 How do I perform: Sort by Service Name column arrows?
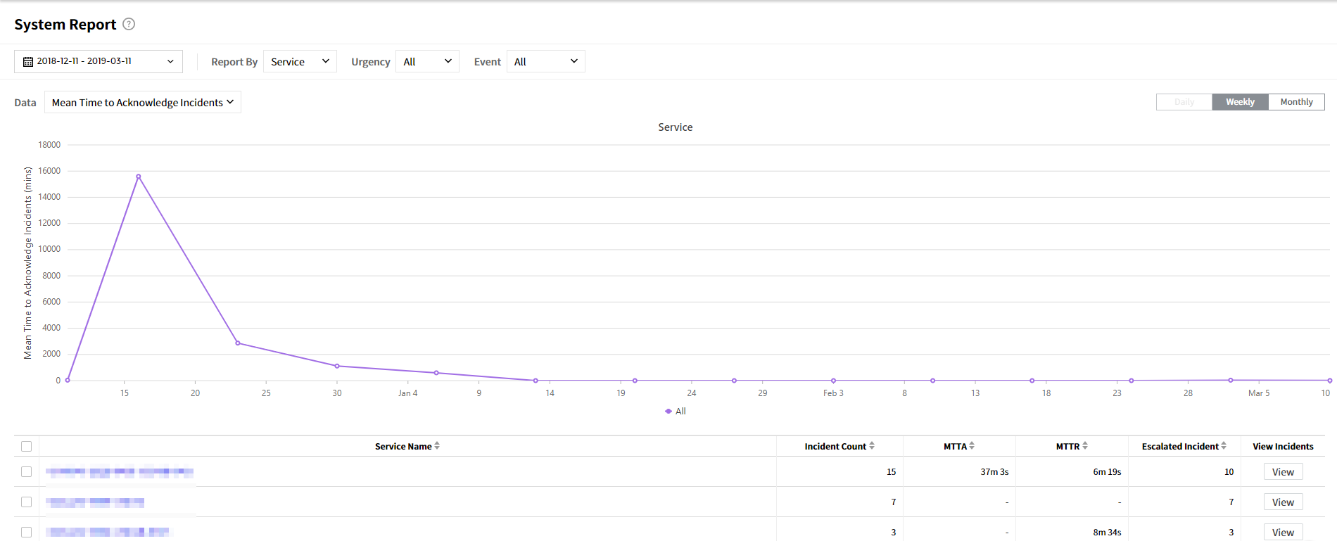(437, 446)
